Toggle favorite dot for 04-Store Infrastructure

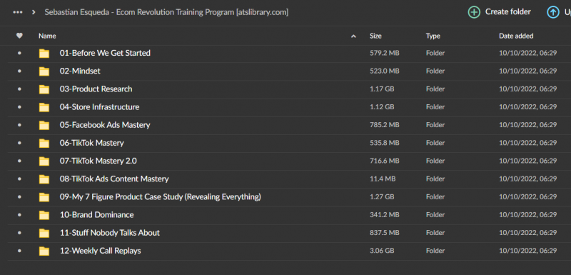[x=19, y=107]
